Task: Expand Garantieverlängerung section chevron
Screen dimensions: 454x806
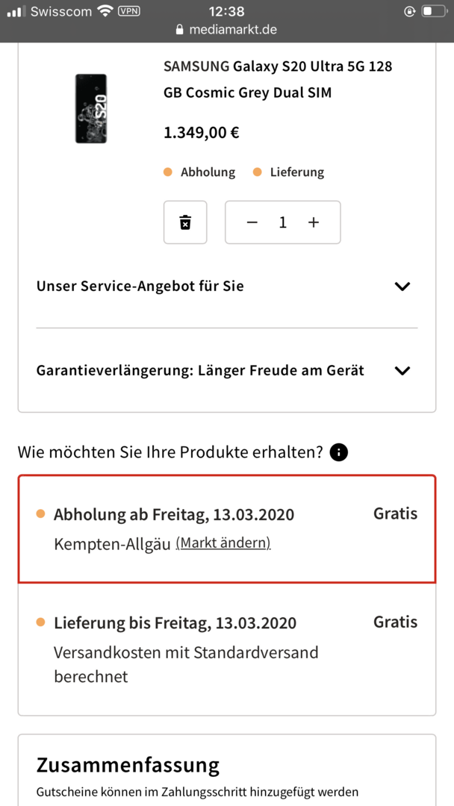Action: point(402,371)
